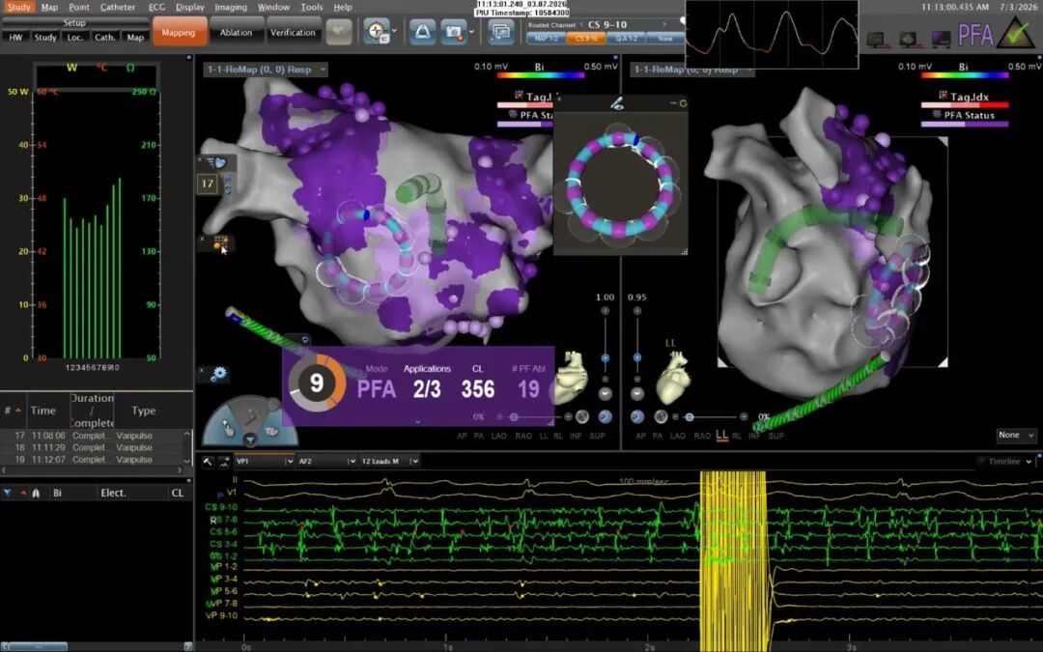Open the Display menu
The width and height of the screenshot is (1043, 652).
(190, 7)
